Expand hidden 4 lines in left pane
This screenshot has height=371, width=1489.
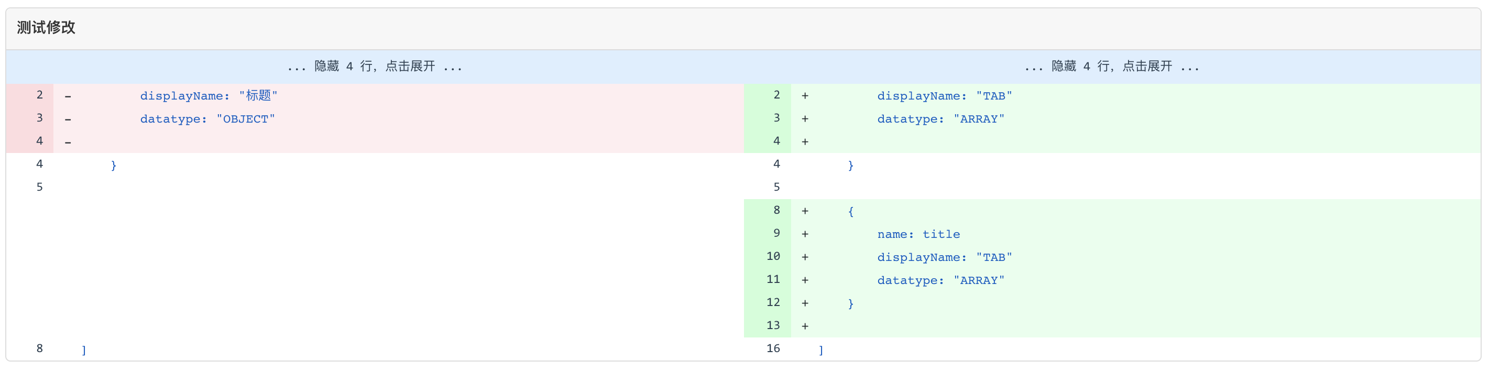(375, 67)
